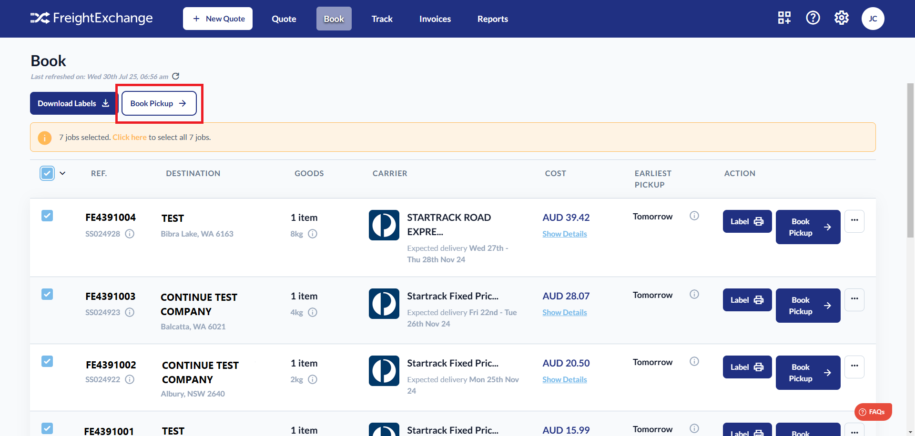Click pickup info icon for FE4391001
The height and width of the screenshot is (436, 915).
tap(694, 428)
